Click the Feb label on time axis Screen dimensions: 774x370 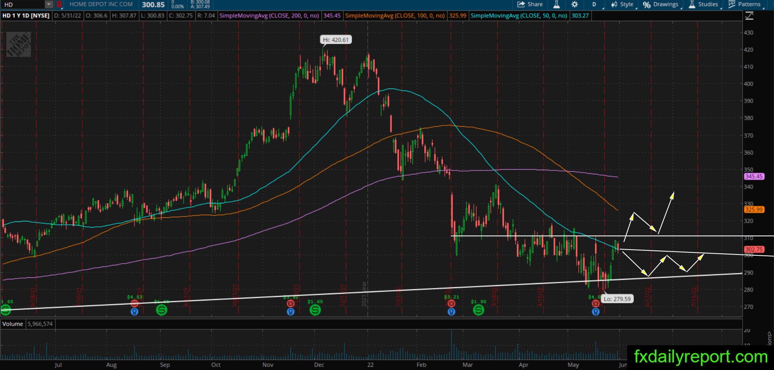421,365
